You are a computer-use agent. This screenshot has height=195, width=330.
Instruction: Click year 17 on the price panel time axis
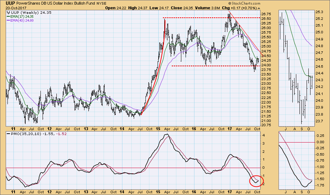coord(230,129)
